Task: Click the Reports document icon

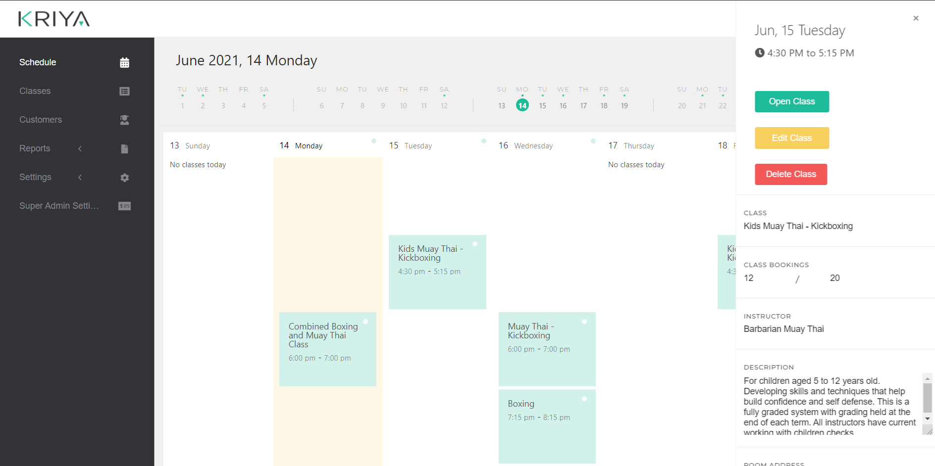Action: click(124, 149)
